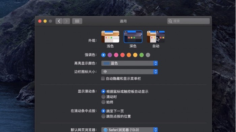The image size is (236, 132).
Task: Show all preferences via grid icon
Action: [77, 21]
